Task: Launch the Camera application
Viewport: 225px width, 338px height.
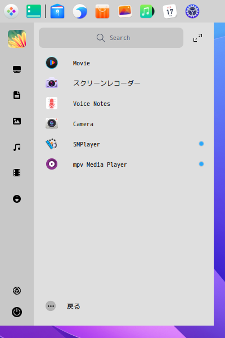Action: (x=124, y=124)
